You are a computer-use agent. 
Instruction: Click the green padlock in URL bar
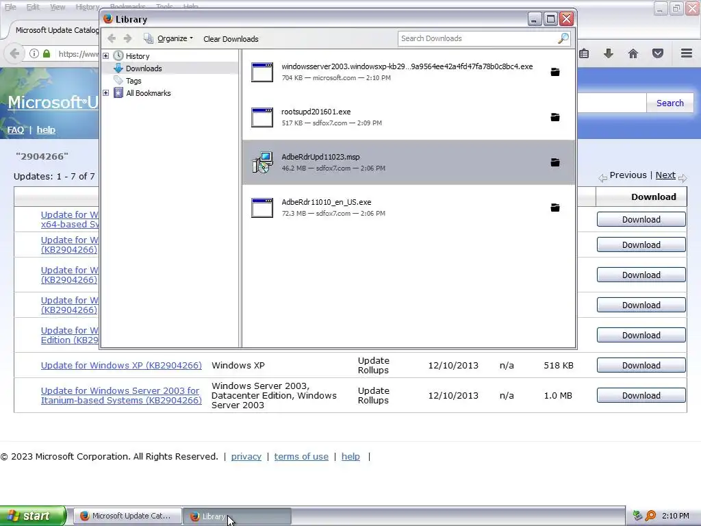click(47, 53)
